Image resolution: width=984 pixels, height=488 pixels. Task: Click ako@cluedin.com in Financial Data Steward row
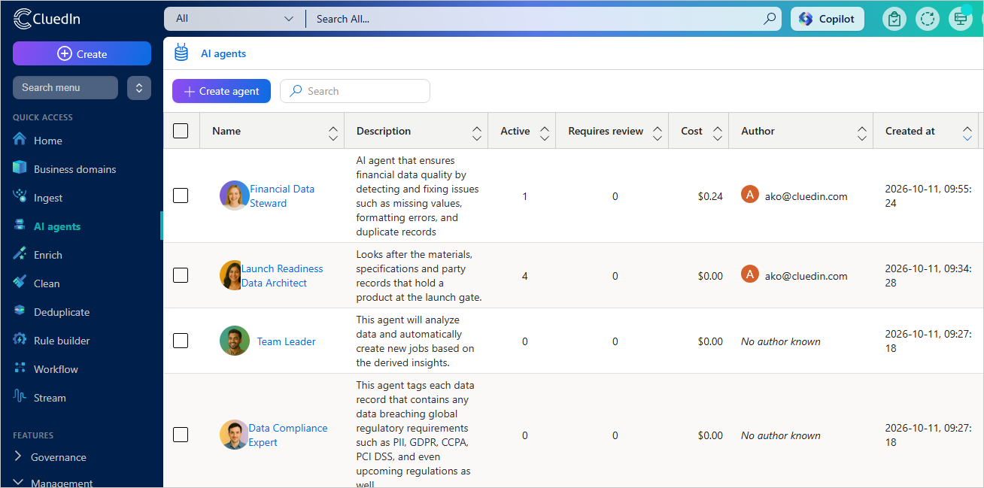tap(806, 196)
